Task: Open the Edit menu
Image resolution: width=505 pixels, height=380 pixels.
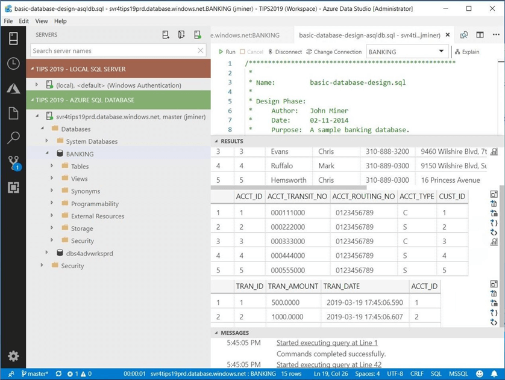Action: pyautogui.click(x=24, y=21)
